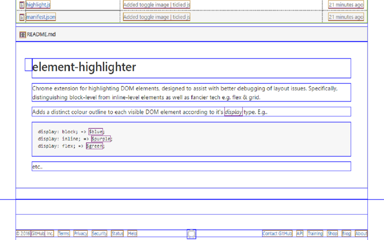
Task: Open the Privacy footer link
Action: [x=81, y=233]
